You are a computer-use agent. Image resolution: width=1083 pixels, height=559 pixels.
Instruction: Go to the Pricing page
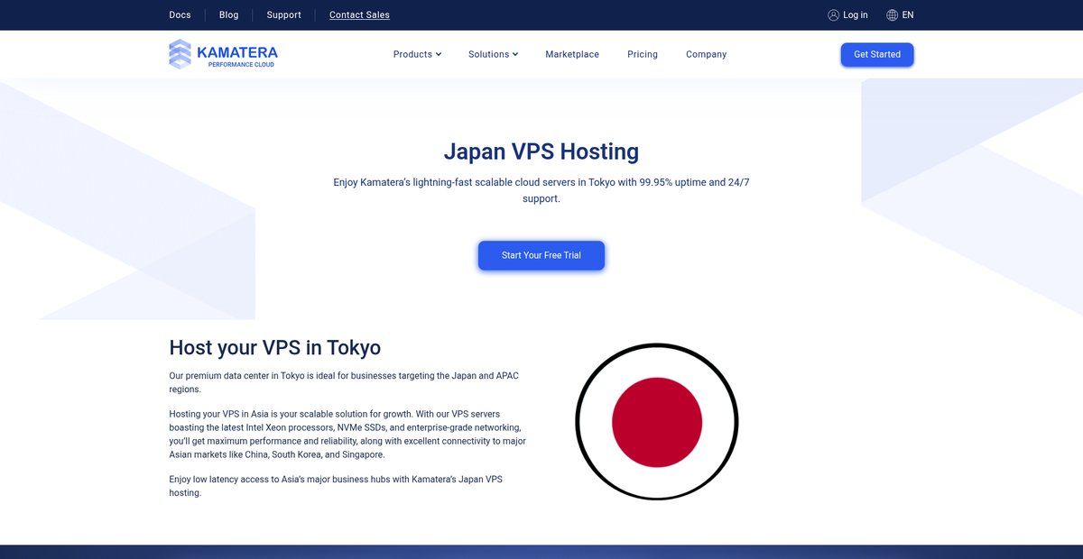pyautogui.click(x=643, y=54)
